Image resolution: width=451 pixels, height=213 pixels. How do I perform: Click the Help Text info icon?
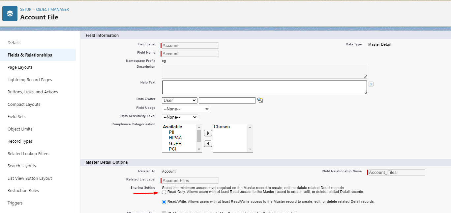pyautogui.click(x=371, y=84)
